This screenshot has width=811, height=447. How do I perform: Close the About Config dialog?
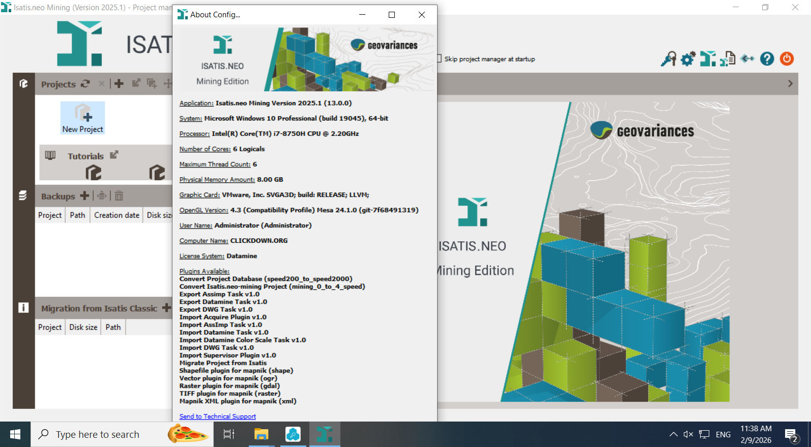(x=422, y=15)
